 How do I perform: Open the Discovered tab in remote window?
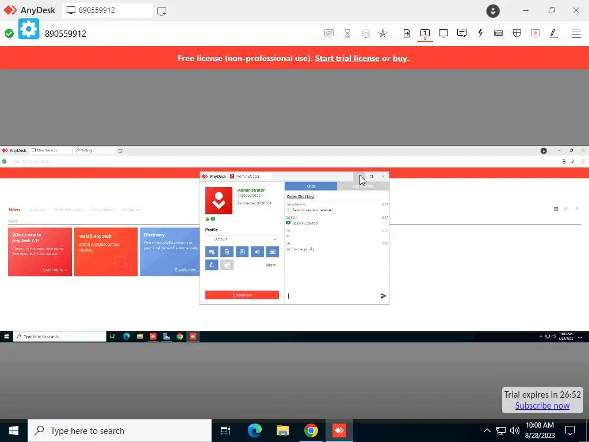coord(102,209)
